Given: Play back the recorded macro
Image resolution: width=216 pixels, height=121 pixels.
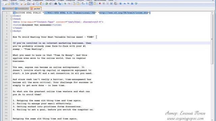Looking at the screenshot, I should [108, 4].
